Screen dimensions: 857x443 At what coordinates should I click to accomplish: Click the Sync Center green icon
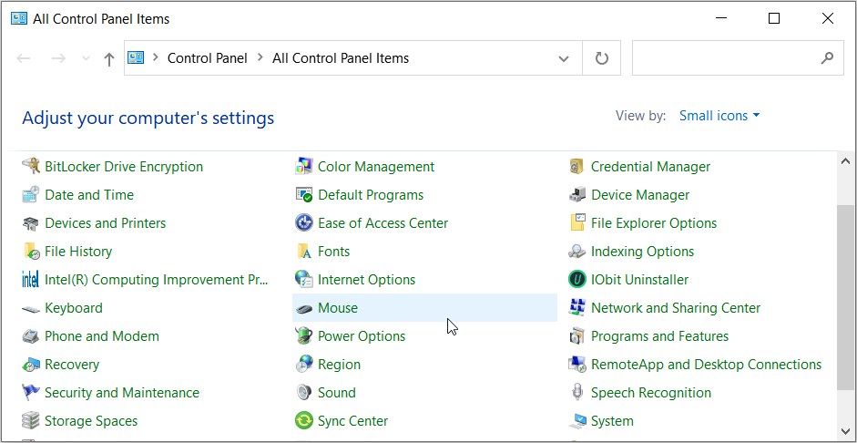(x=304, y=421)
